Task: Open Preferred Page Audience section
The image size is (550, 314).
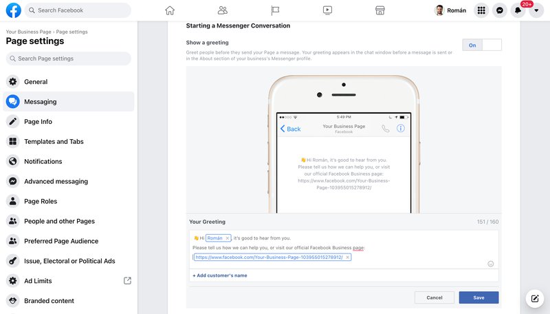Action: click(x=68, y=241)
